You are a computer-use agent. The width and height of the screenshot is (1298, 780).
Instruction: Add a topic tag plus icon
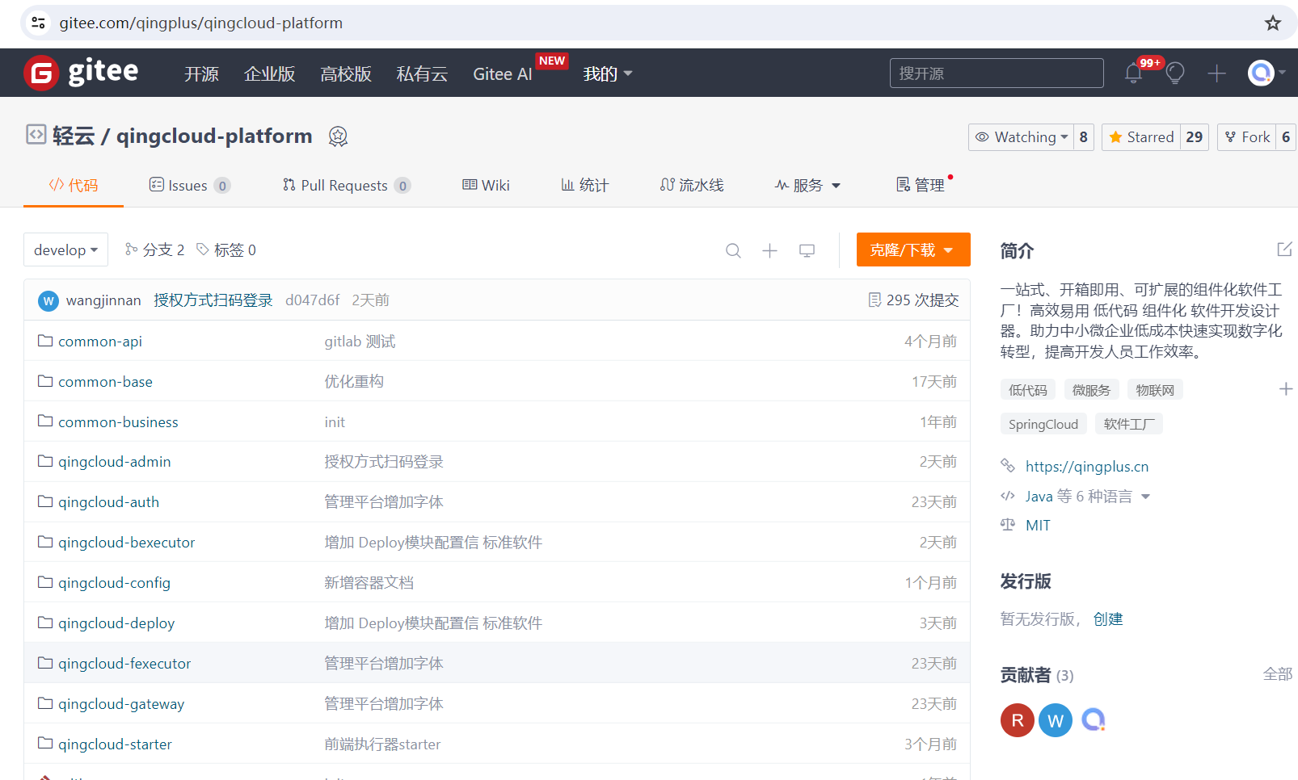[x=1286, y=389]
